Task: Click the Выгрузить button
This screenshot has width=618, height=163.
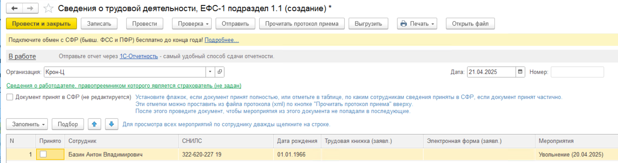Action: (368, 24)
